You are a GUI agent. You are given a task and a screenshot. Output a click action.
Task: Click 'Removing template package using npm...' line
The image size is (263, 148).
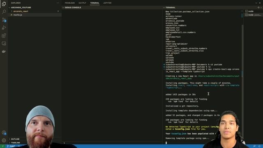coord(187,138)
